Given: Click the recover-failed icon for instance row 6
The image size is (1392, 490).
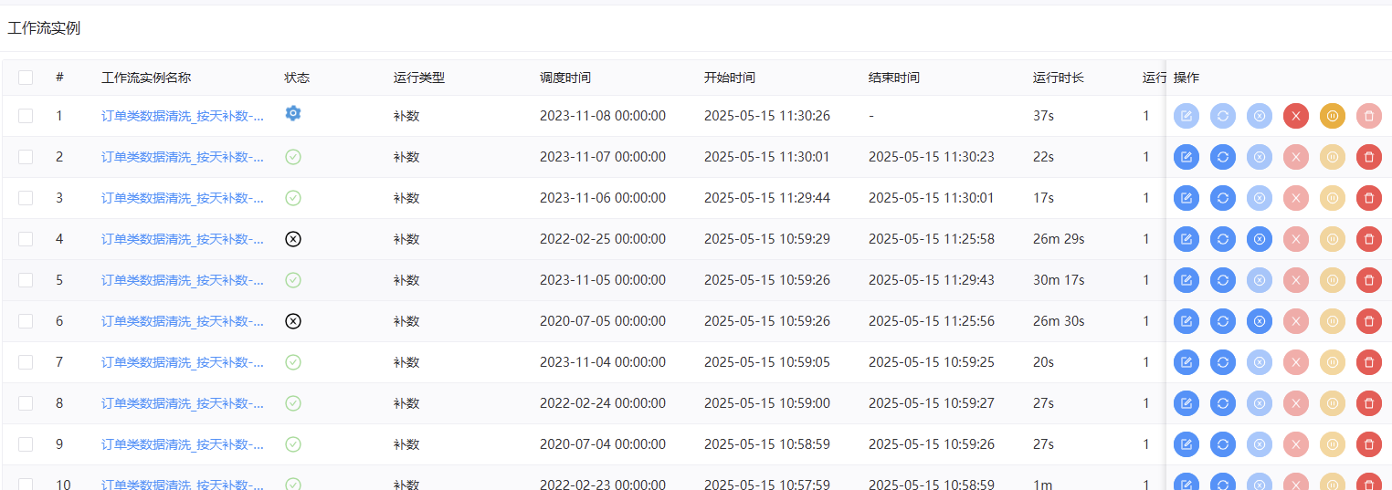Looking at the screenshot, I should point(1259,321).
